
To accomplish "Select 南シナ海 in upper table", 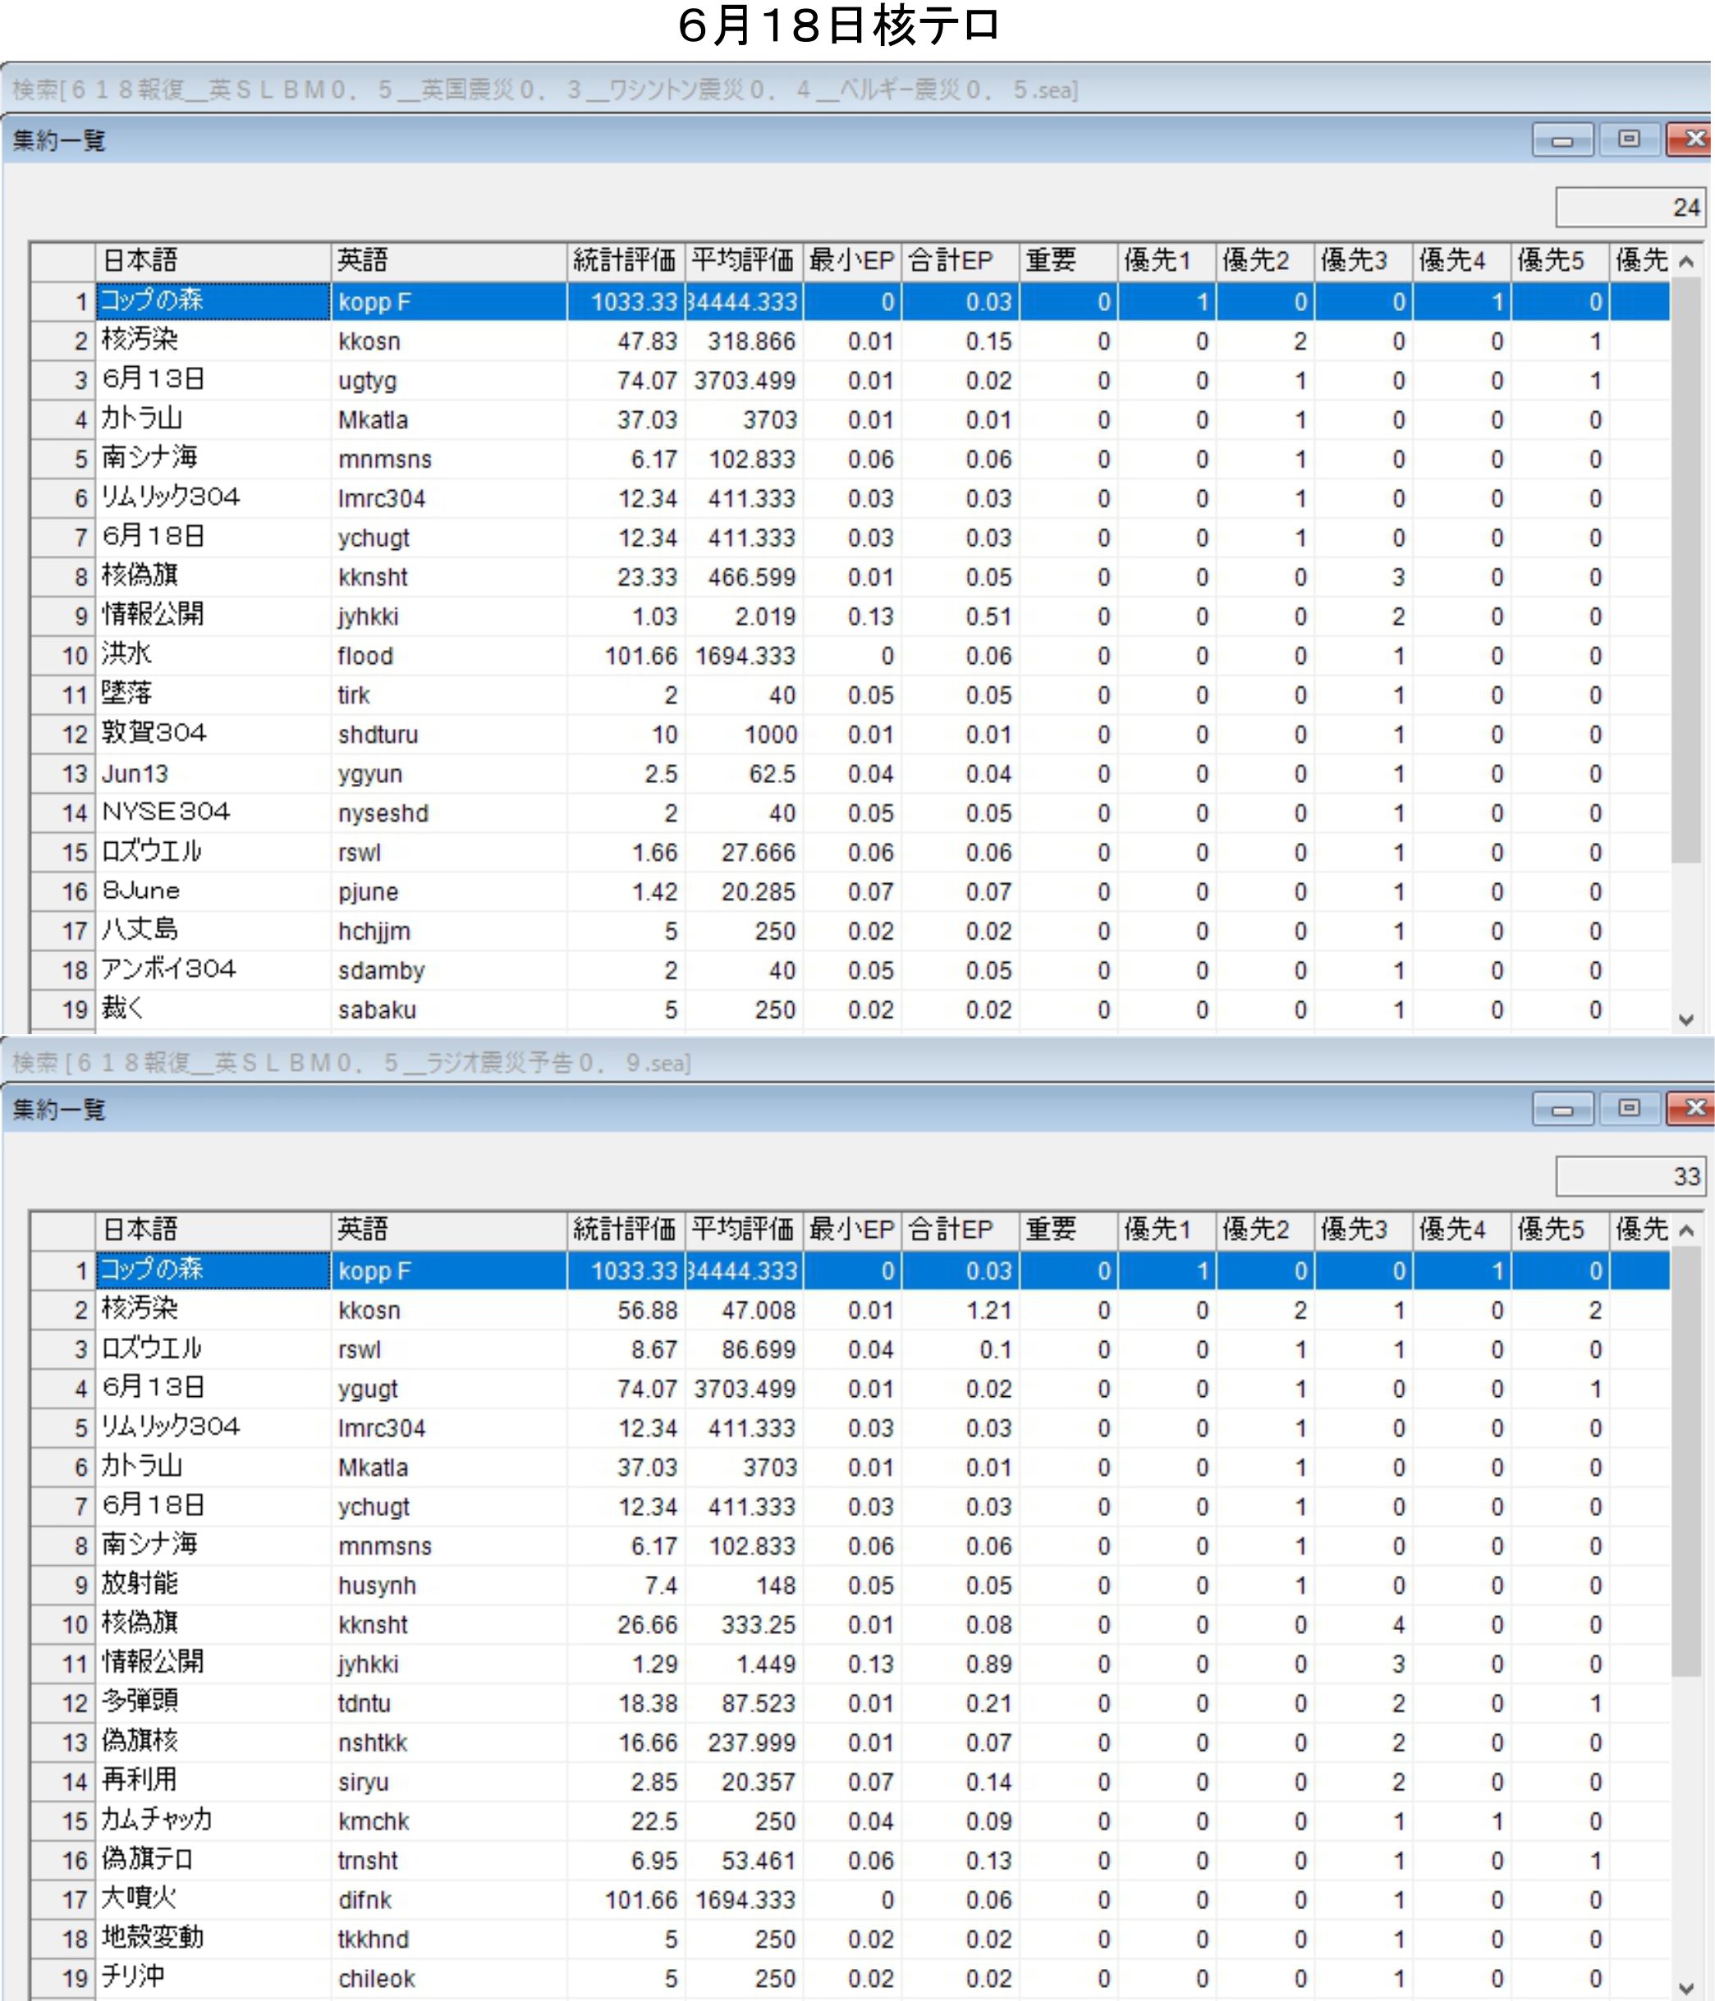I will [x=213, y=459].
